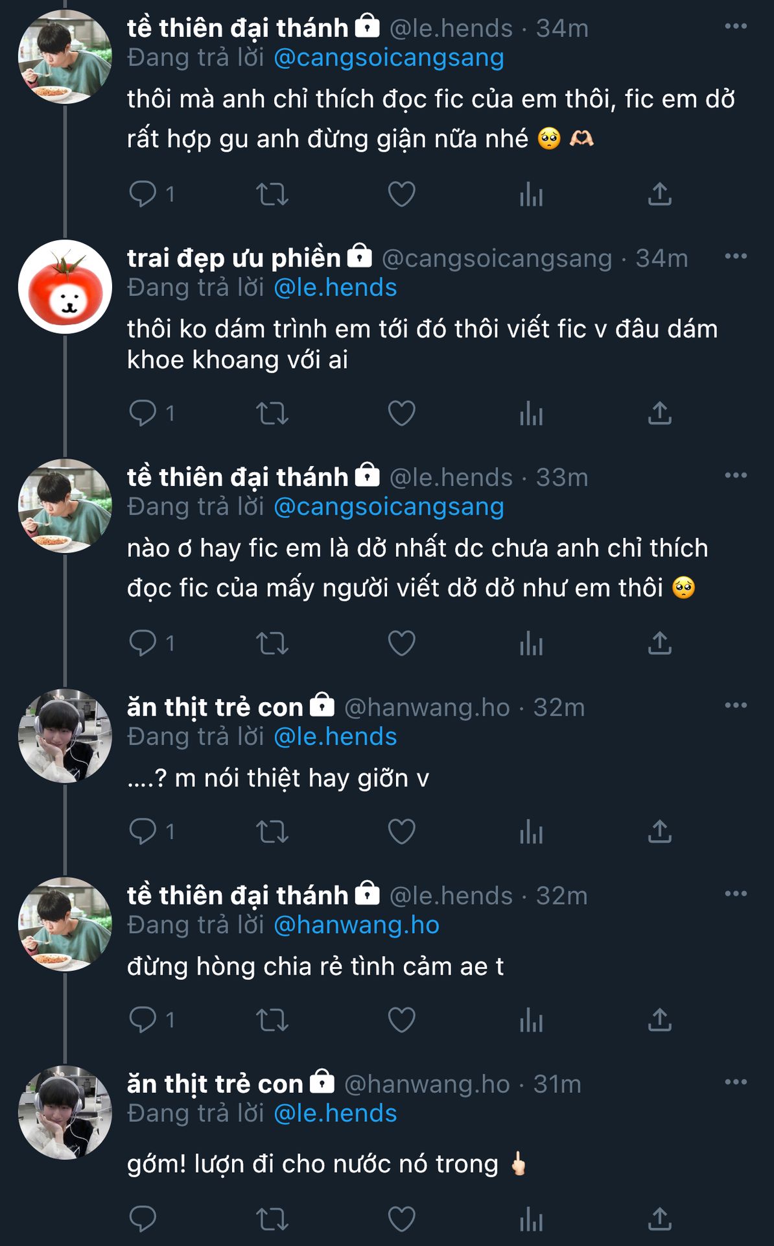This screenshot has height=1246, width=774.
Task: Tap the tomato avatar profile picture
Action: pyautogui.click(x=65, y=287)
